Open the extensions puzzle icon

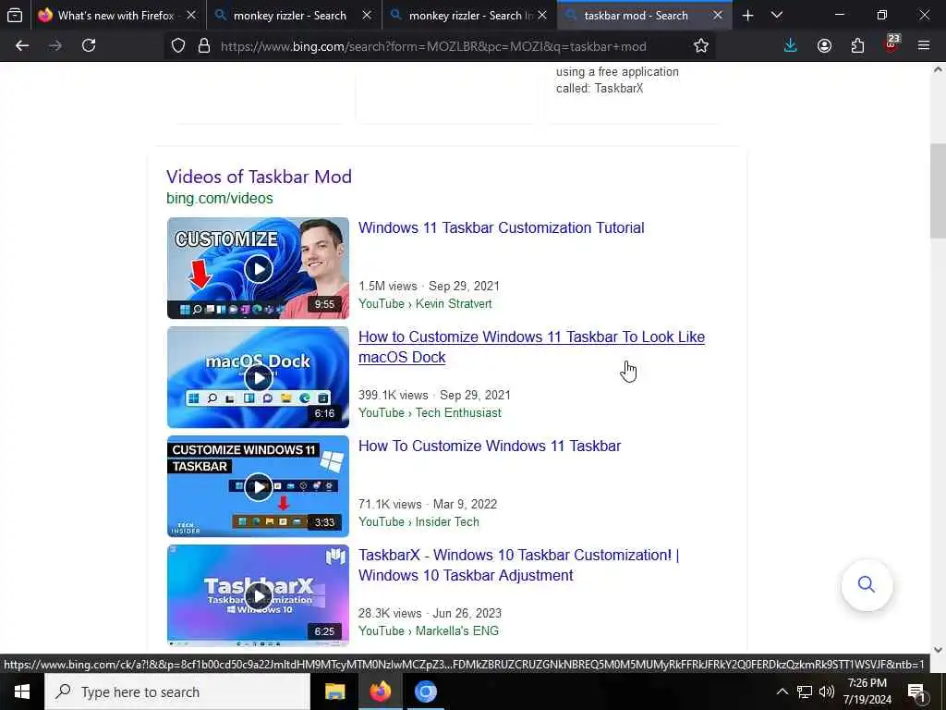(x=857, y=46)
